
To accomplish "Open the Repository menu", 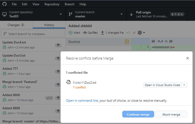I will (52, 4).
